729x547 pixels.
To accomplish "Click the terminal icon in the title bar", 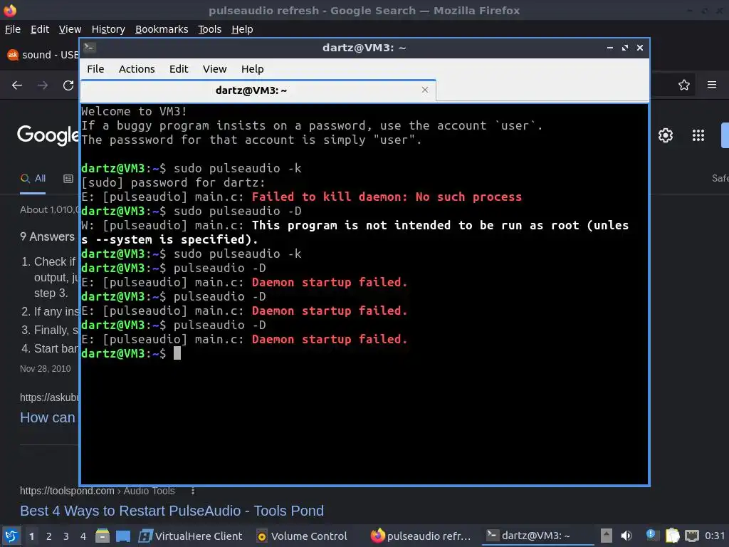I will [89, 48].
